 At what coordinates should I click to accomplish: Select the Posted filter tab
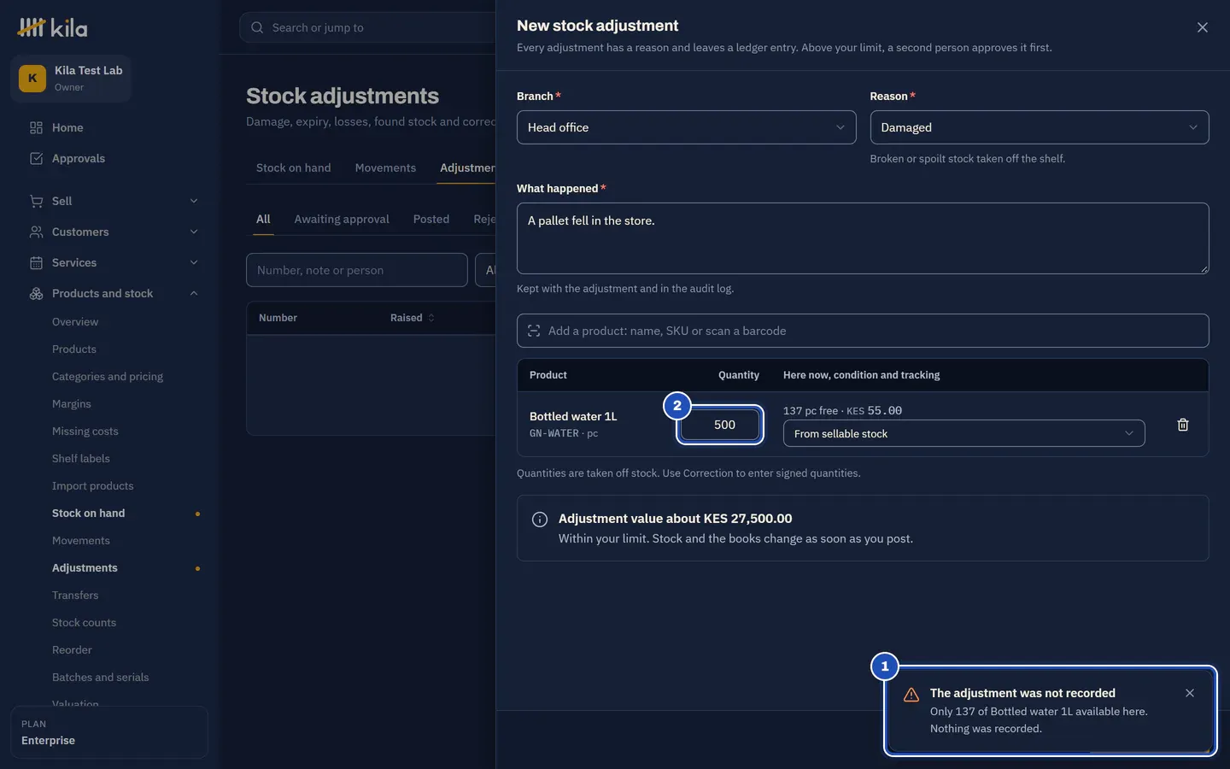431,220
